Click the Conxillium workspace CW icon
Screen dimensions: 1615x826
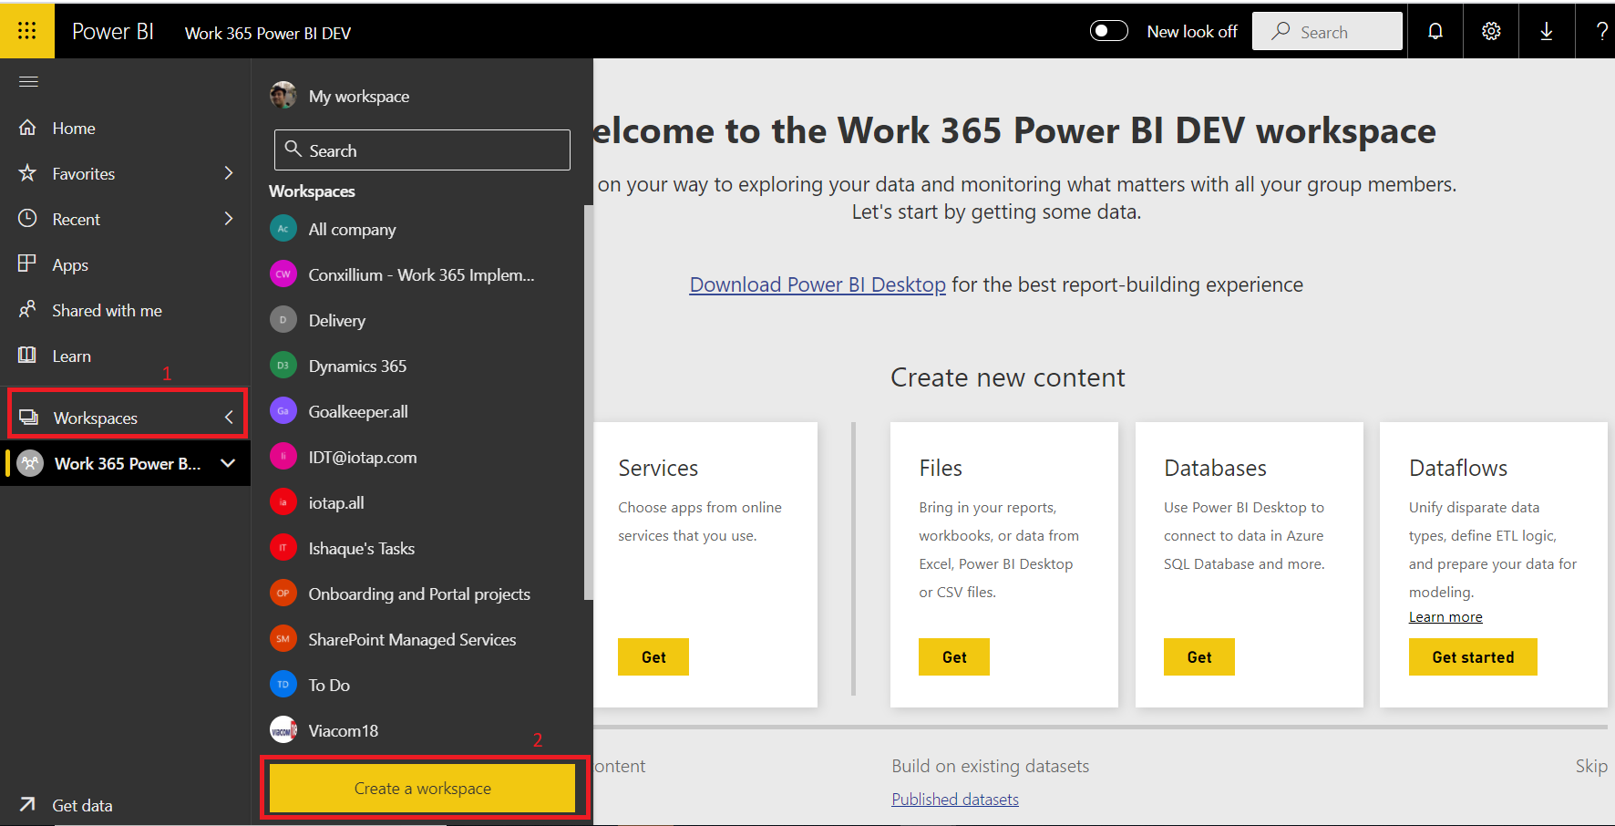tap(283, 274)
